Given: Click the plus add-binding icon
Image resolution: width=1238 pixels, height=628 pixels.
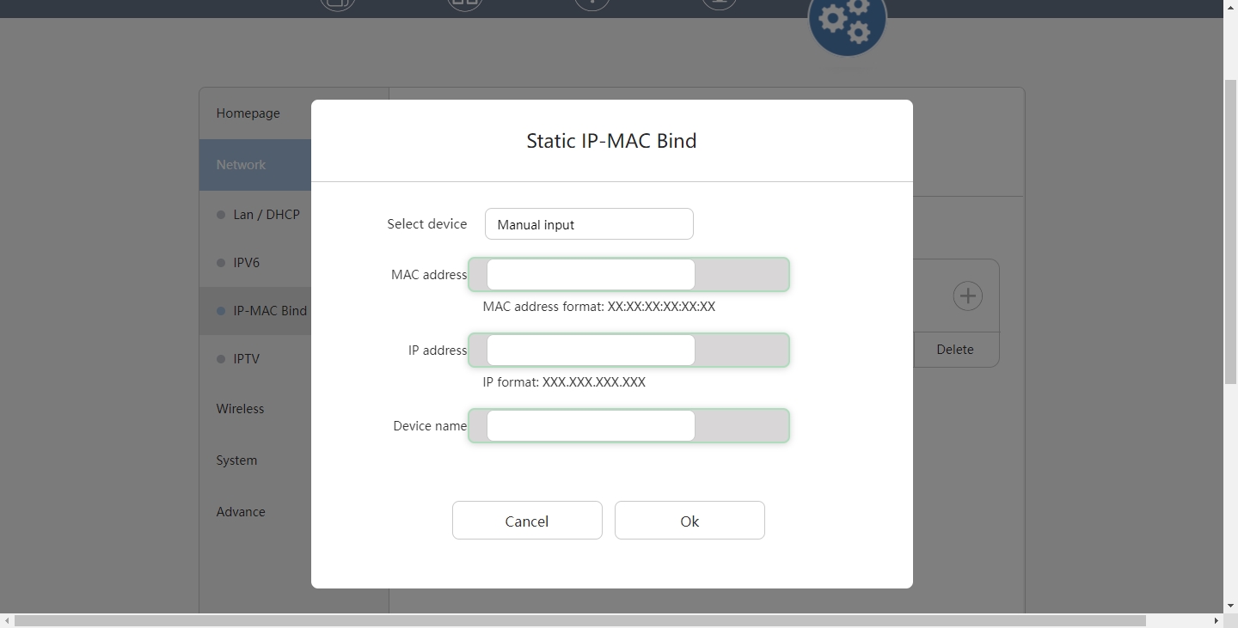Looking at the screenshot, I should pos(967,296).
